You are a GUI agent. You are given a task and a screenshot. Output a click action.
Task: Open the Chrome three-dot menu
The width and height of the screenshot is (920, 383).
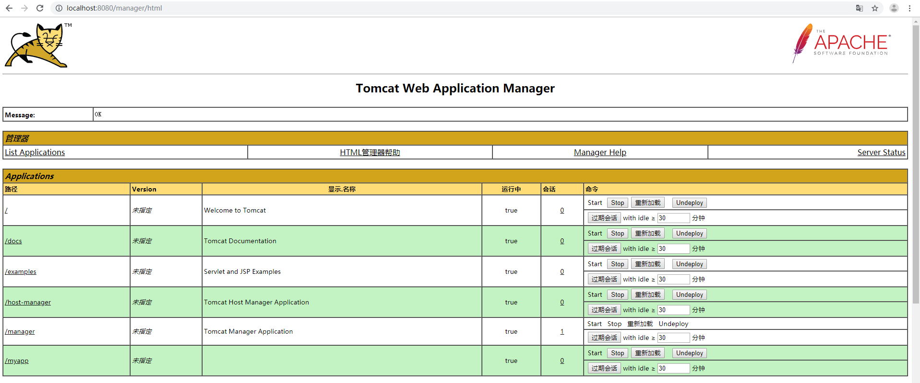tap(909, 8)
